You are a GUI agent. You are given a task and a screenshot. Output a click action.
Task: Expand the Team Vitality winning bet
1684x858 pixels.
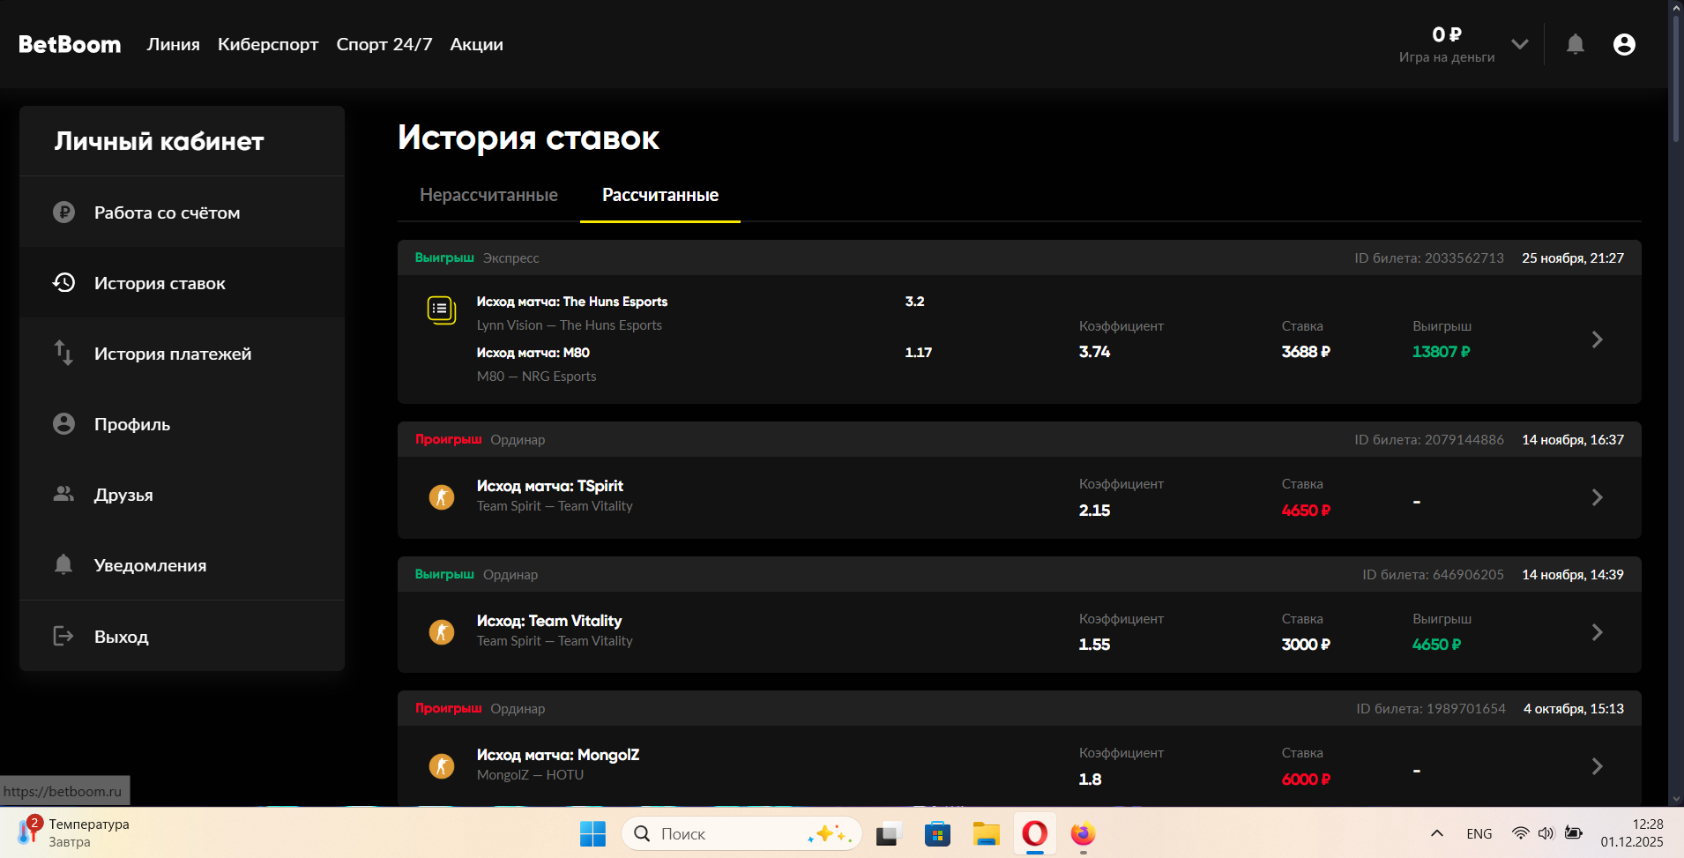click(1597, 632)
